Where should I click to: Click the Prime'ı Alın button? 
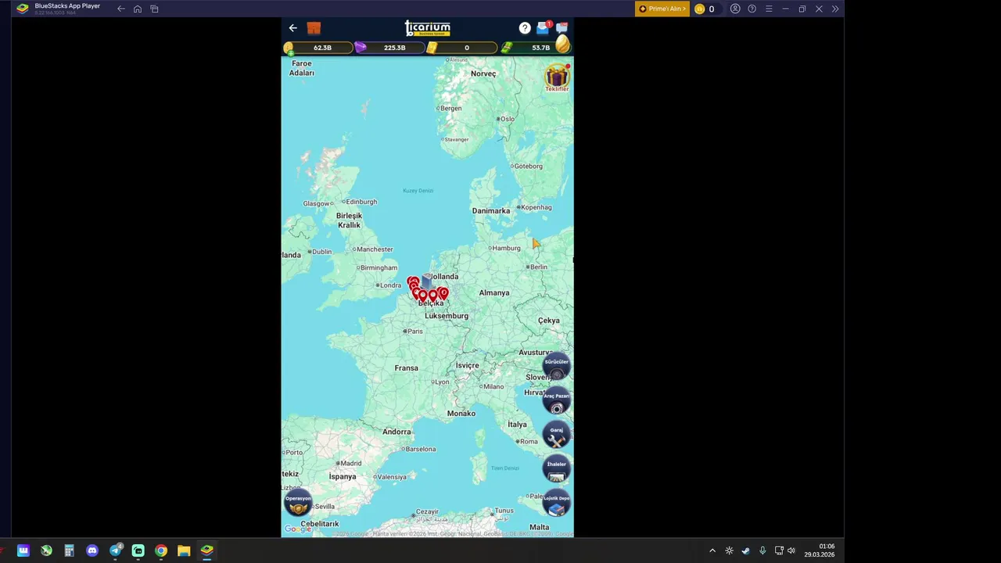coord(662,9)
